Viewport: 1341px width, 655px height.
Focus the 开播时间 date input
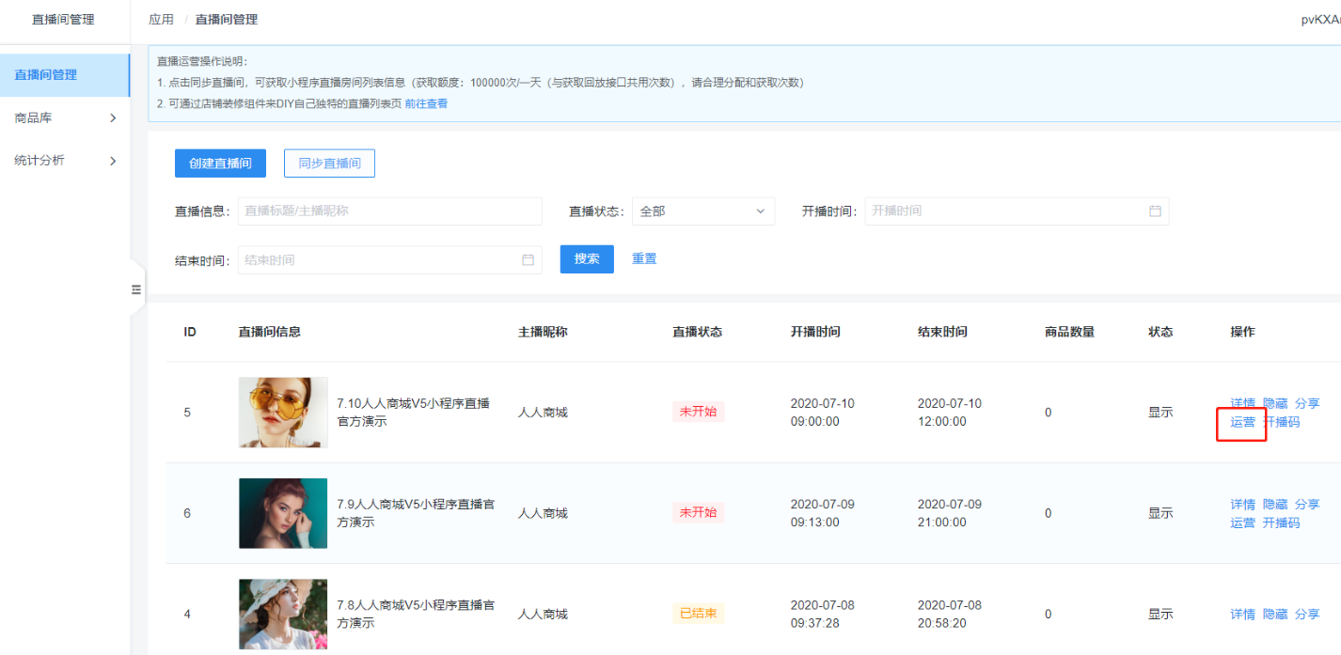(1017, 211)
